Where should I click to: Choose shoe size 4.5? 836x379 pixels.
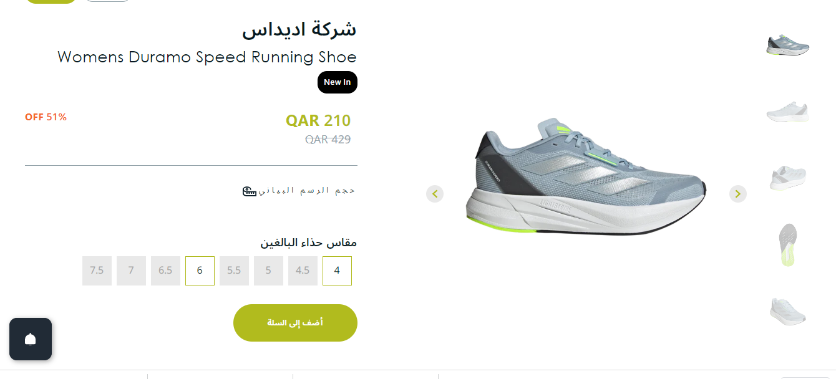pyautogui.click(x=303, y=271)
